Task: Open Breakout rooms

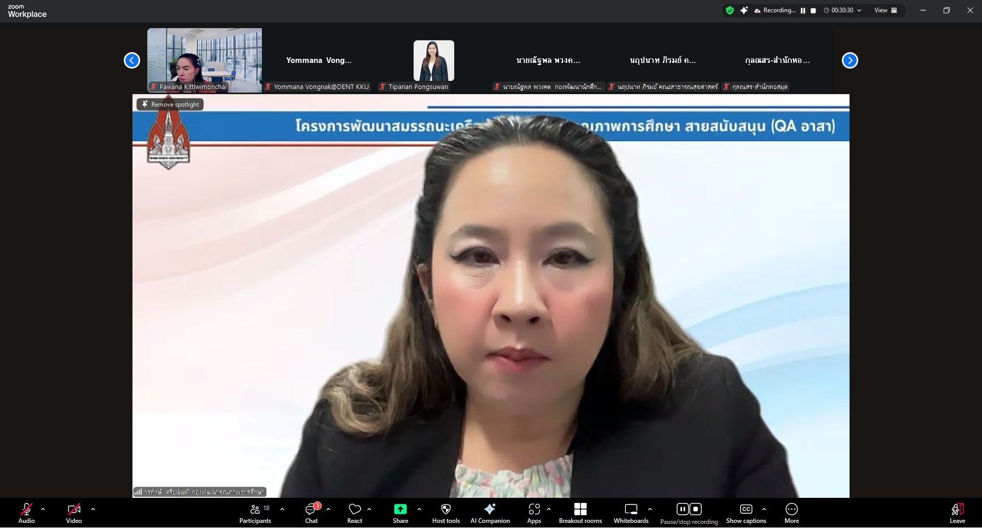Action: 580,513
